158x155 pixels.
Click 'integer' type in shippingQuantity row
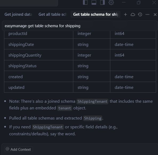84,55
